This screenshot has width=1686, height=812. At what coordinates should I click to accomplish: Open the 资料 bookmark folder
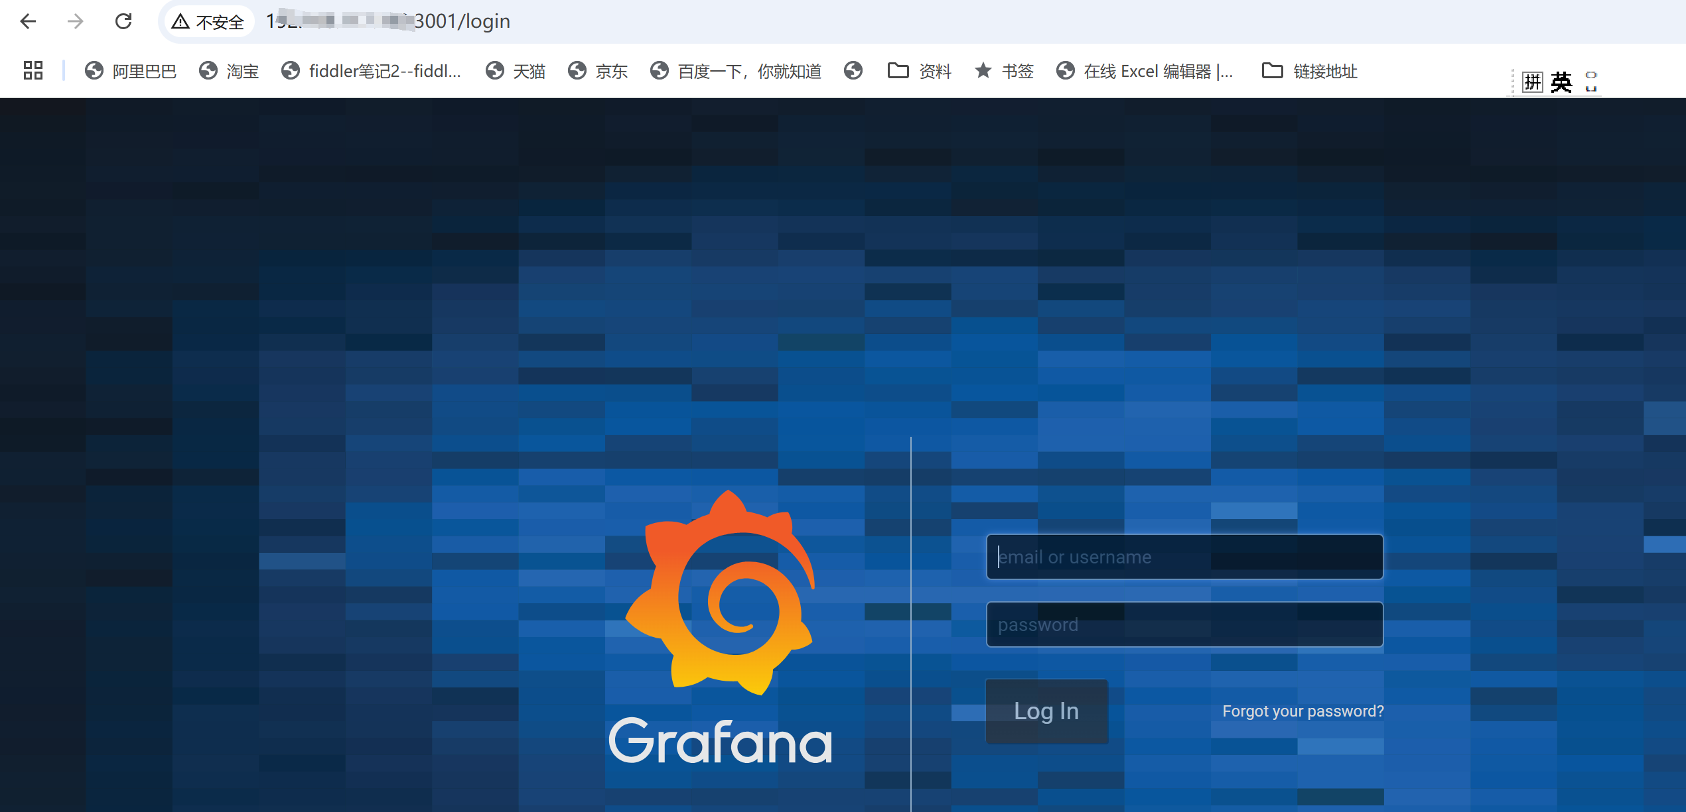click(920, 70)
